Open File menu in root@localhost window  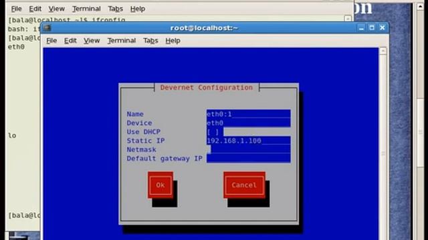(x=51, y=41)
